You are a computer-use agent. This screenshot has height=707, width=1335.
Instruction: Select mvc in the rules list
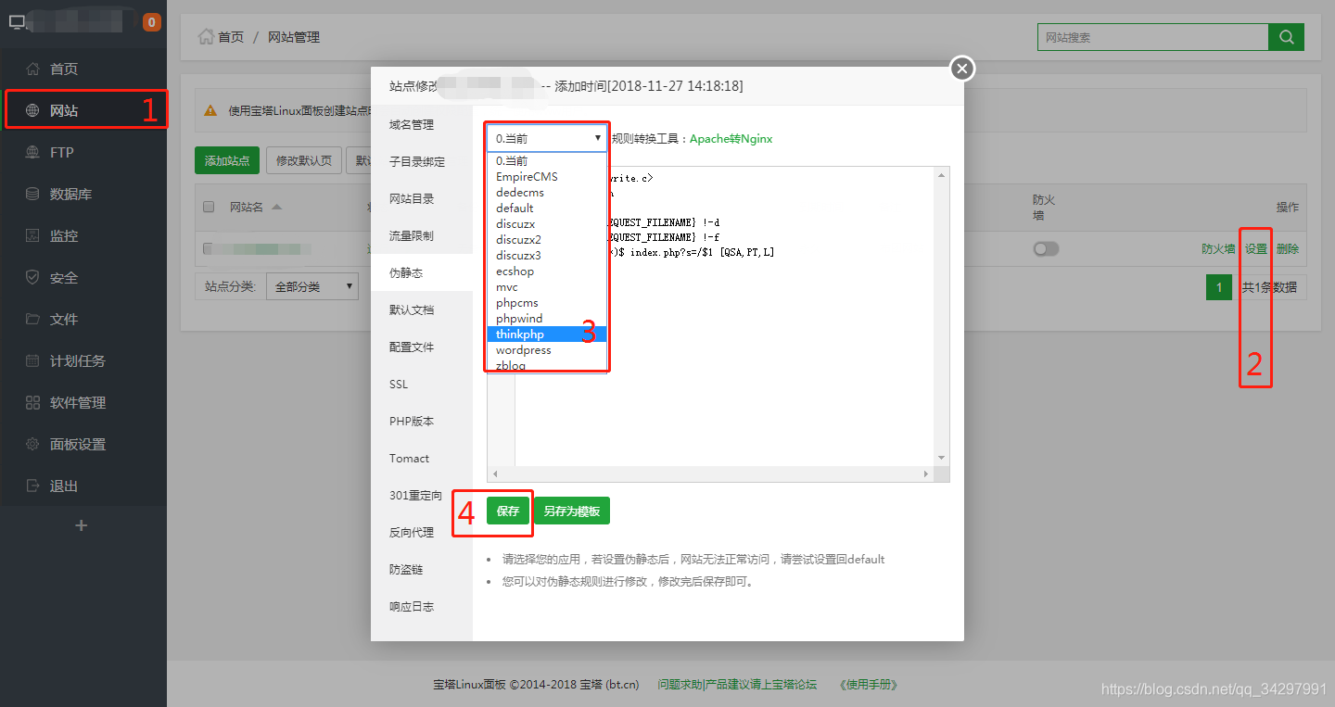tap(547, 287)
